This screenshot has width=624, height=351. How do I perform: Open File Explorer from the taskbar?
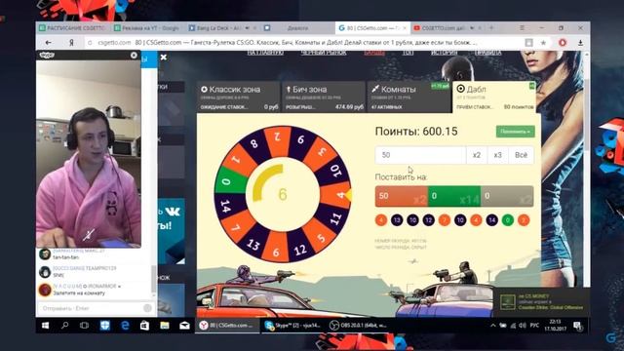point(165,326)
